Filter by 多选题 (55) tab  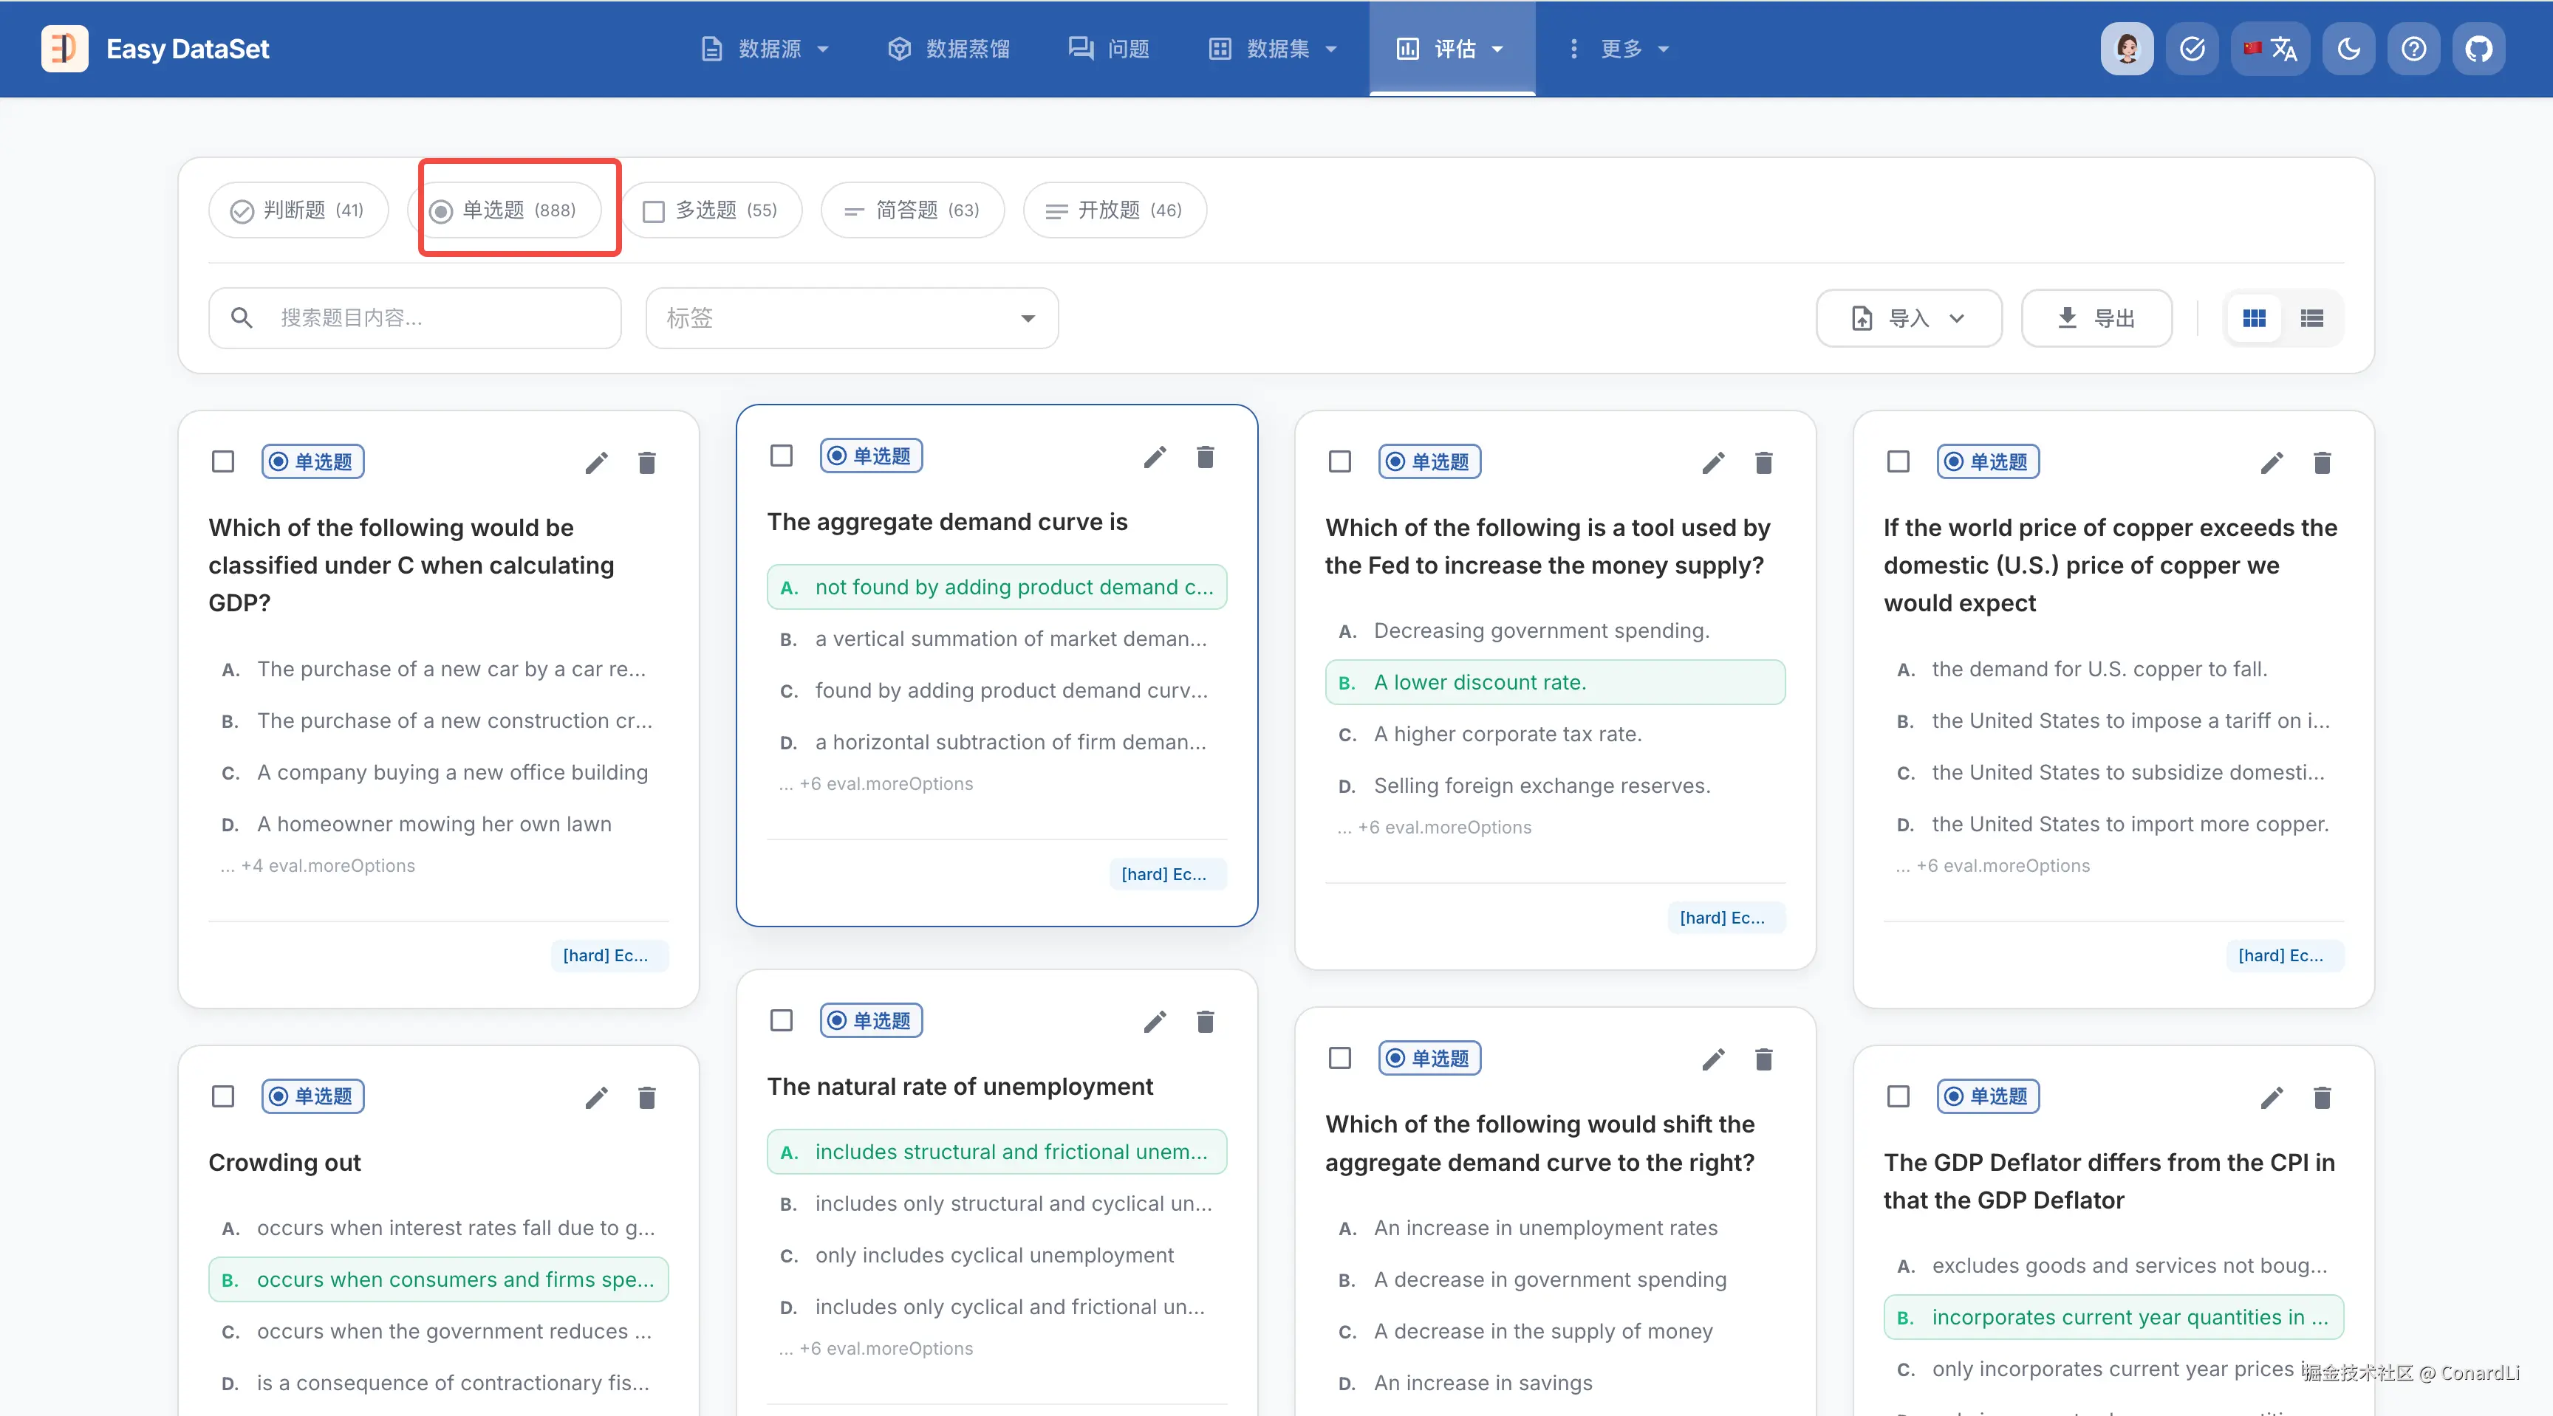point(711,210)
